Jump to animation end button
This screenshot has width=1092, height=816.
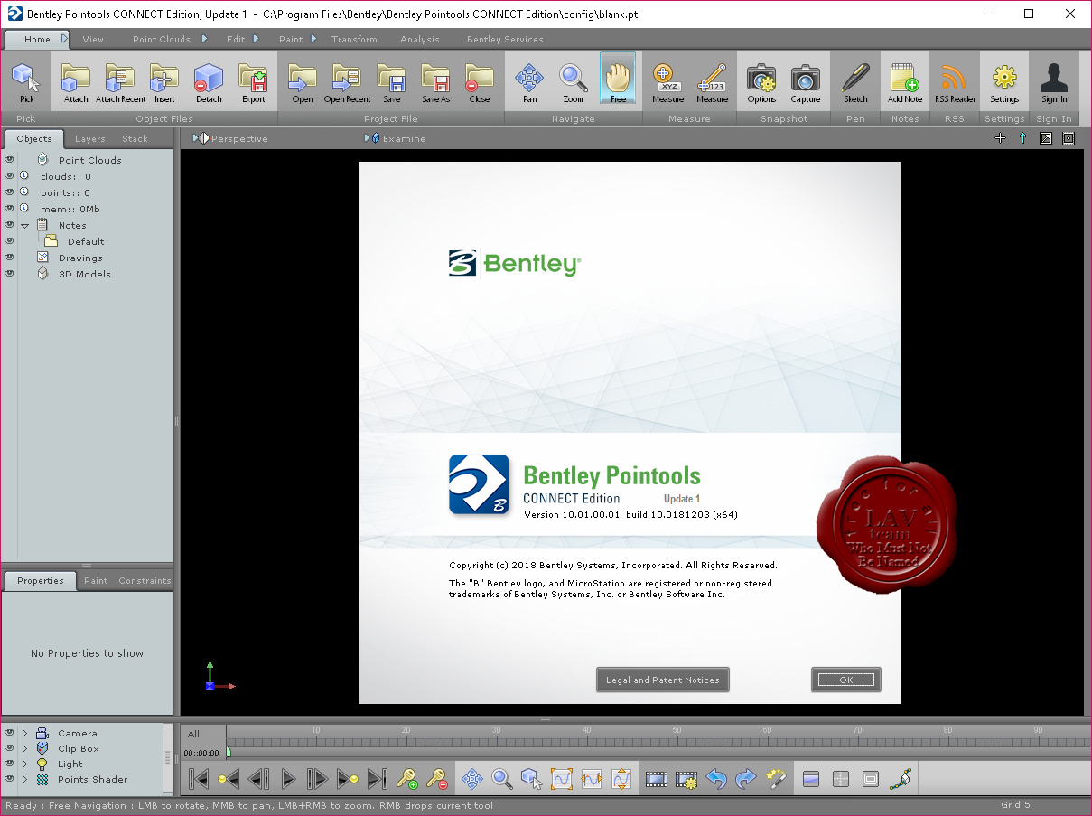pos(378,778)
